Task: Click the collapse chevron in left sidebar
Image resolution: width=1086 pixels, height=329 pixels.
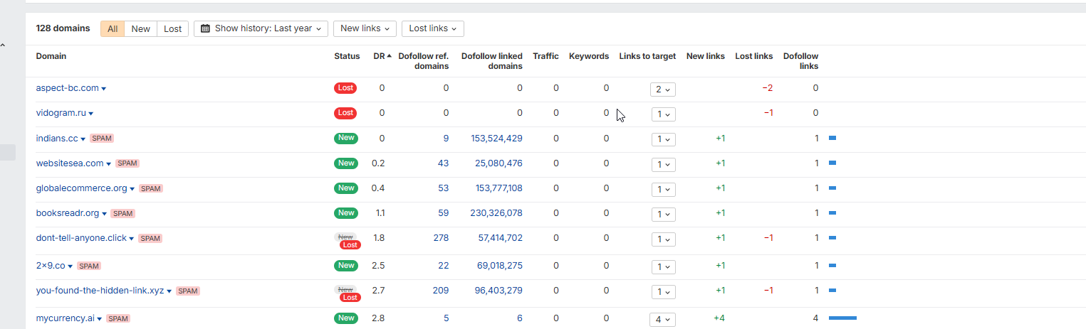Action: (x=3, y=46)
